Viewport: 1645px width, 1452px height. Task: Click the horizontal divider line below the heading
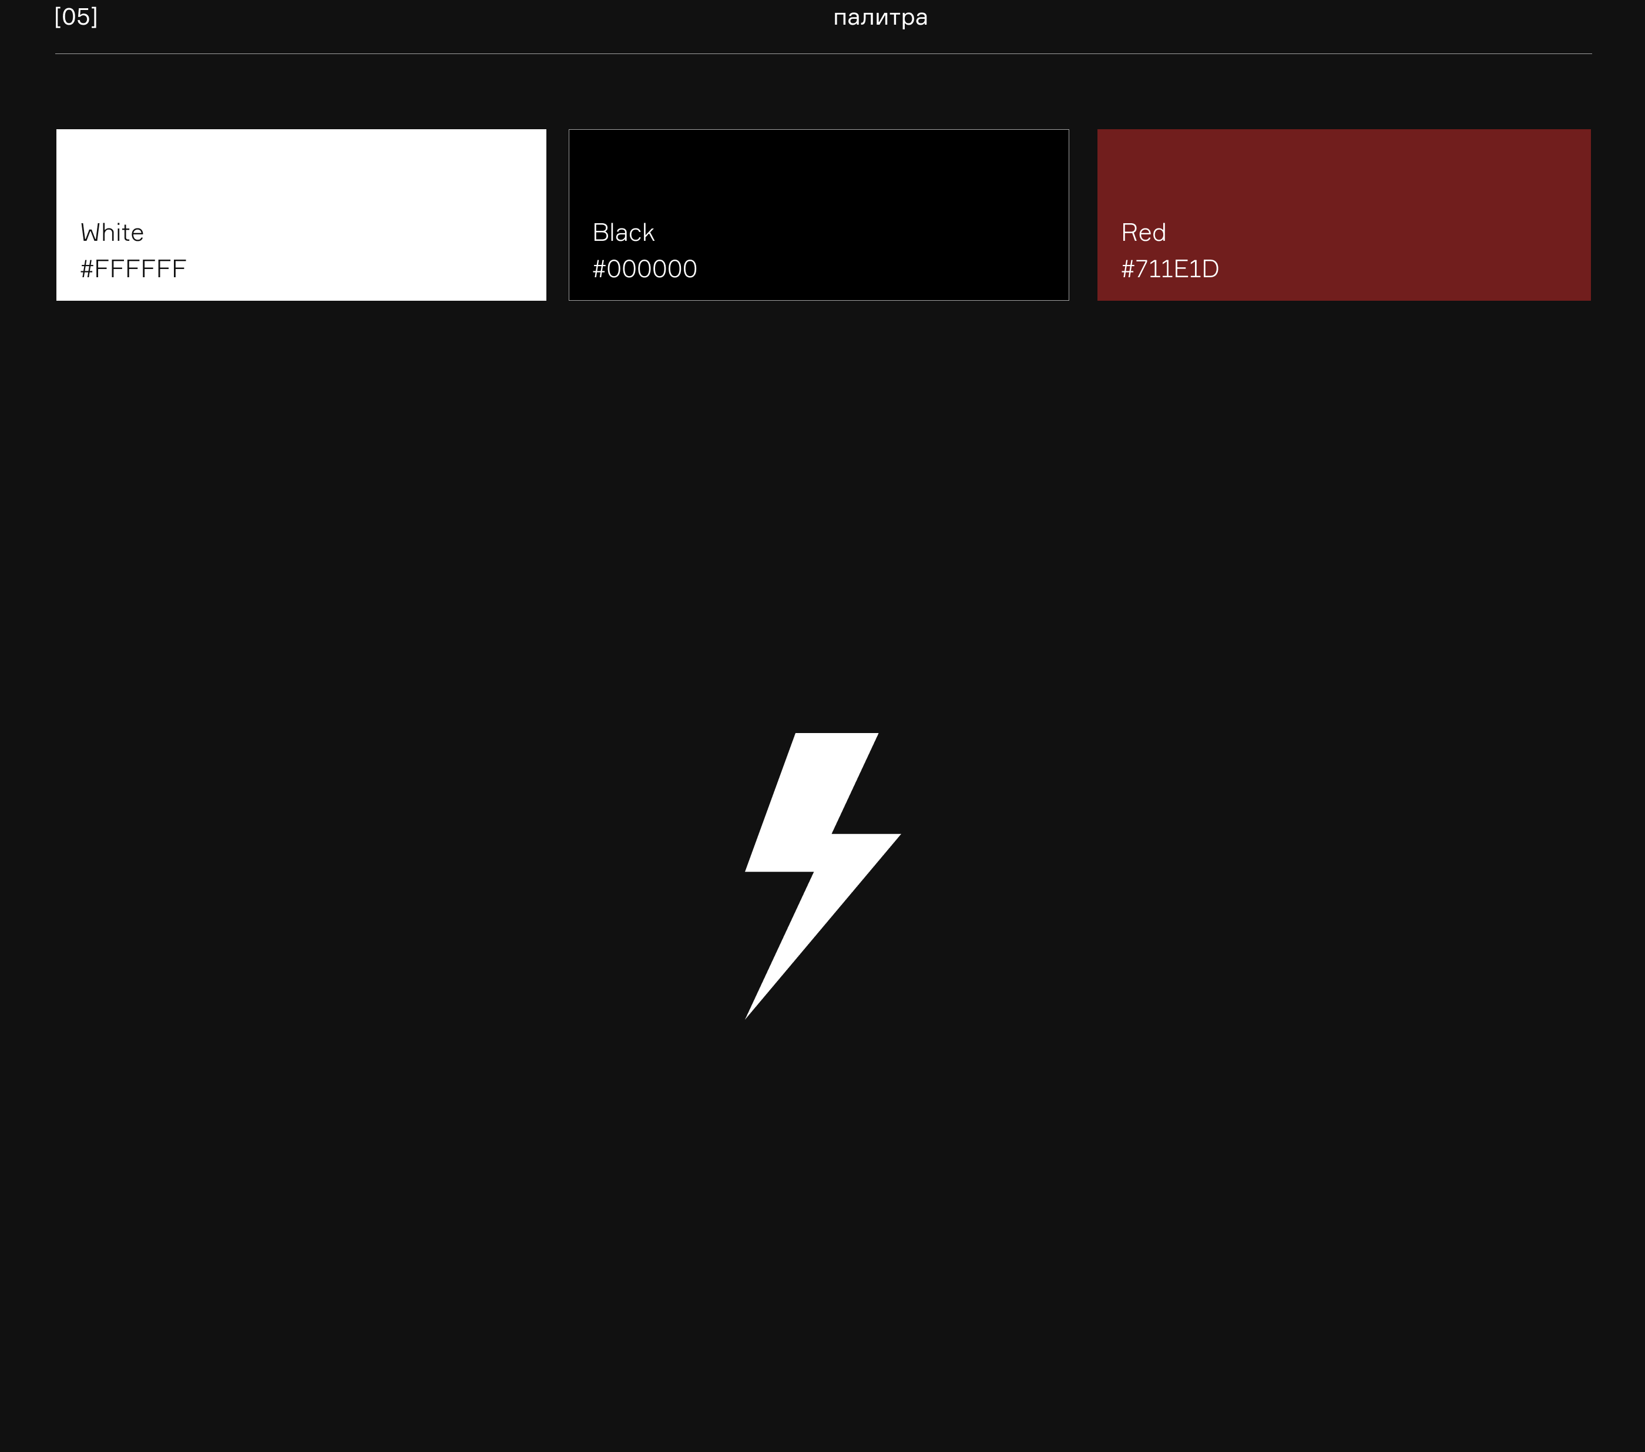pos(822,54)
